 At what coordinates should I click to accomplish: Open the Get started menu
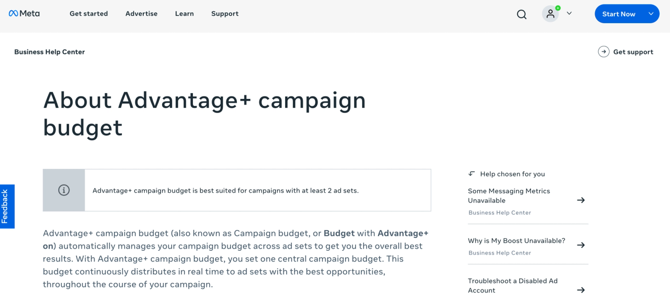(x=88, y=14)
